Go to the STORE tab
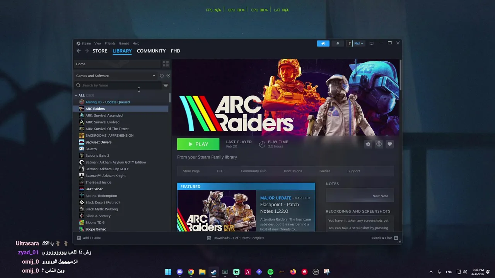495x278 pixels. (x=100, y=51)
